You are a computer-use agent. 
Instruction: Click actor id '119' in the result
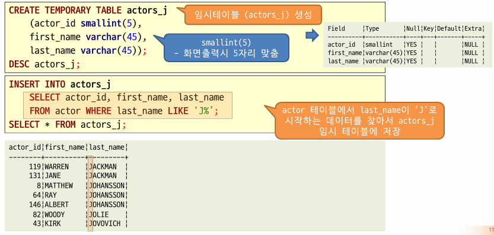click(x=35, y=166)
